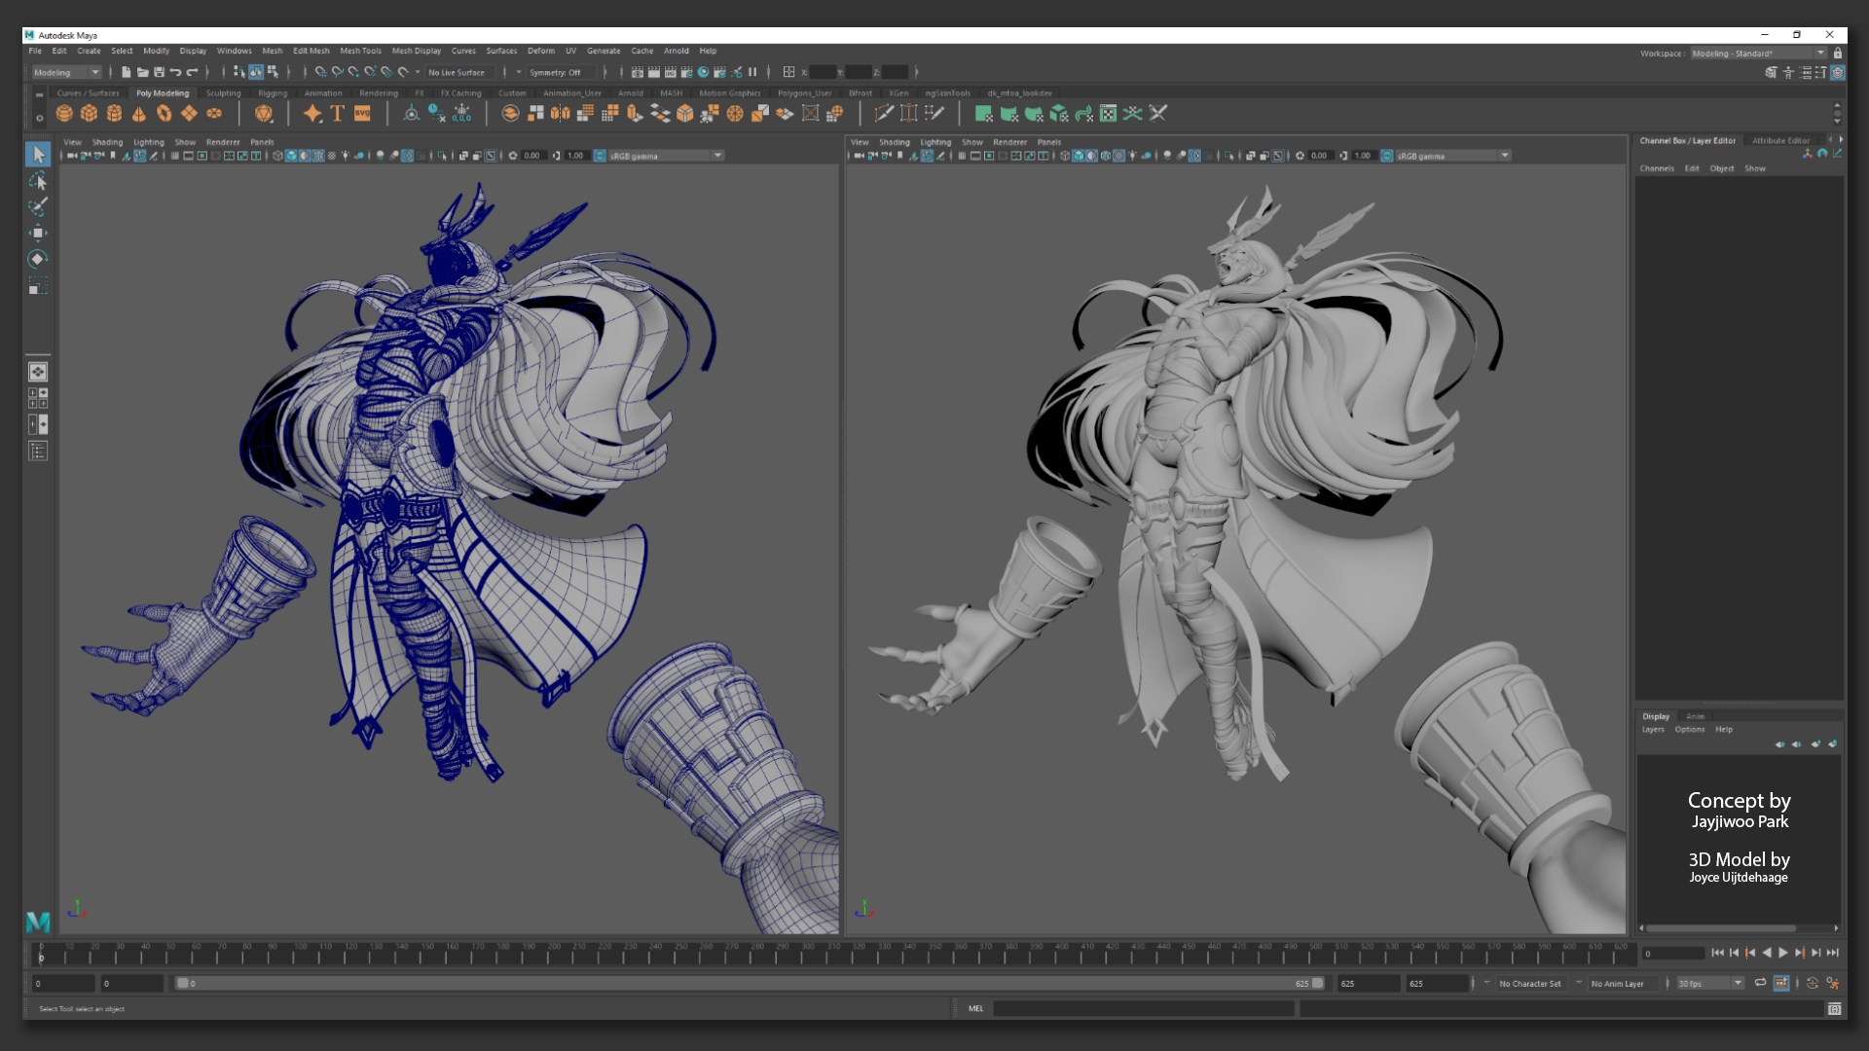The image size is (1869, 1051).
Task: Create a polygon cylinder from the shelf
Action: (114, 114)
